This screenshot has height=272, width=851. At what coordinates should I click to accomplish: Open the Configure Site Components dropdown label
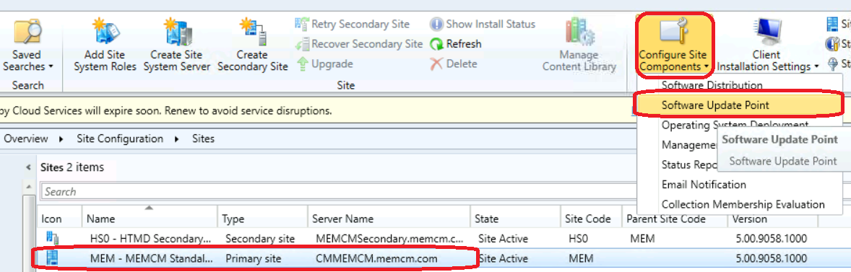(673, 61)
